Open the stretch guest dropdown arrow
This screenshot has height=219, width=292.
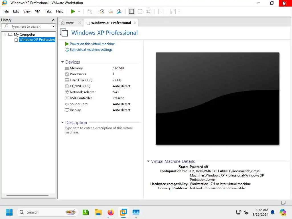pos(179,11)
